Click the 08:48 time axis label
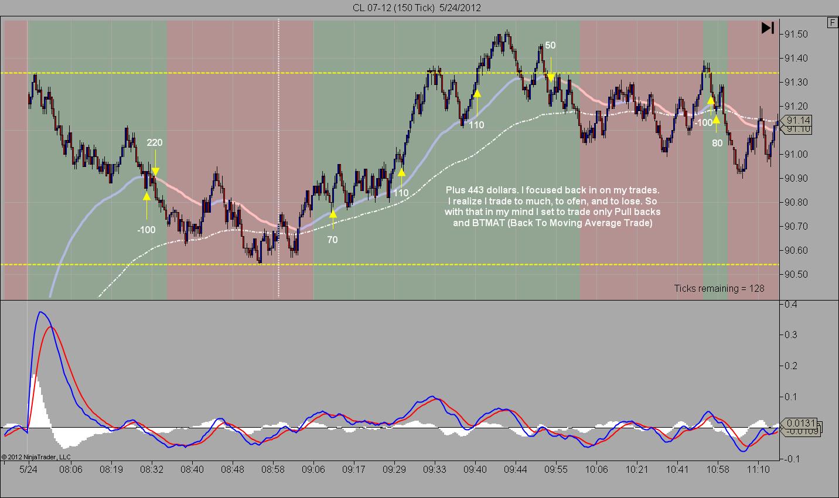 click(232, 469)
